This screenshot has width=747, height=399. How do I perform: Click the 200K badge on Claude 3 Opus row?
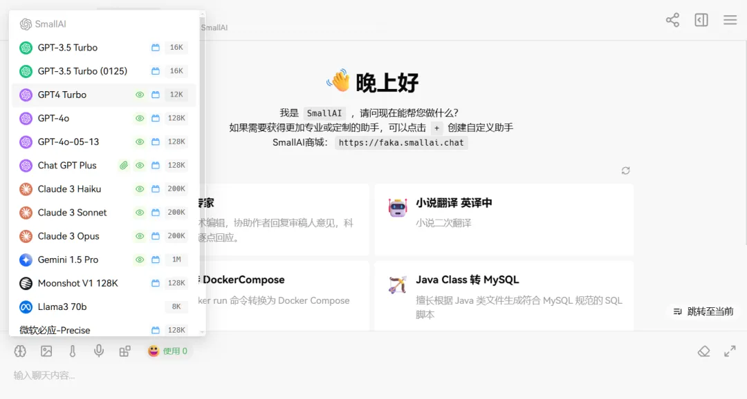coord(176,236)
